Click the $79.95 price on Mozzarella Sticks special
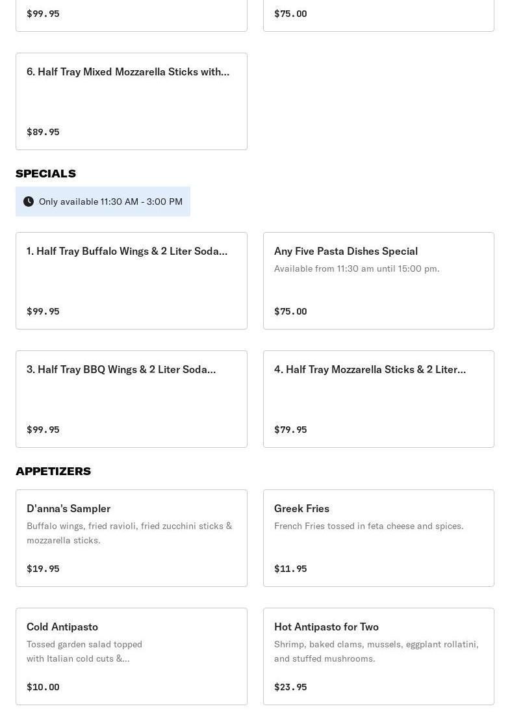Viewport: 510px width, 713px height. click(290, 430)
